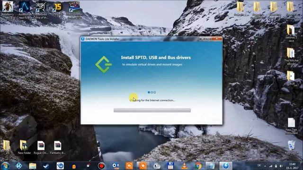The width and height of the screenshot is (303, 170).
Task: Open the Rogue-On... desktop file
Action: pos(41,147)
